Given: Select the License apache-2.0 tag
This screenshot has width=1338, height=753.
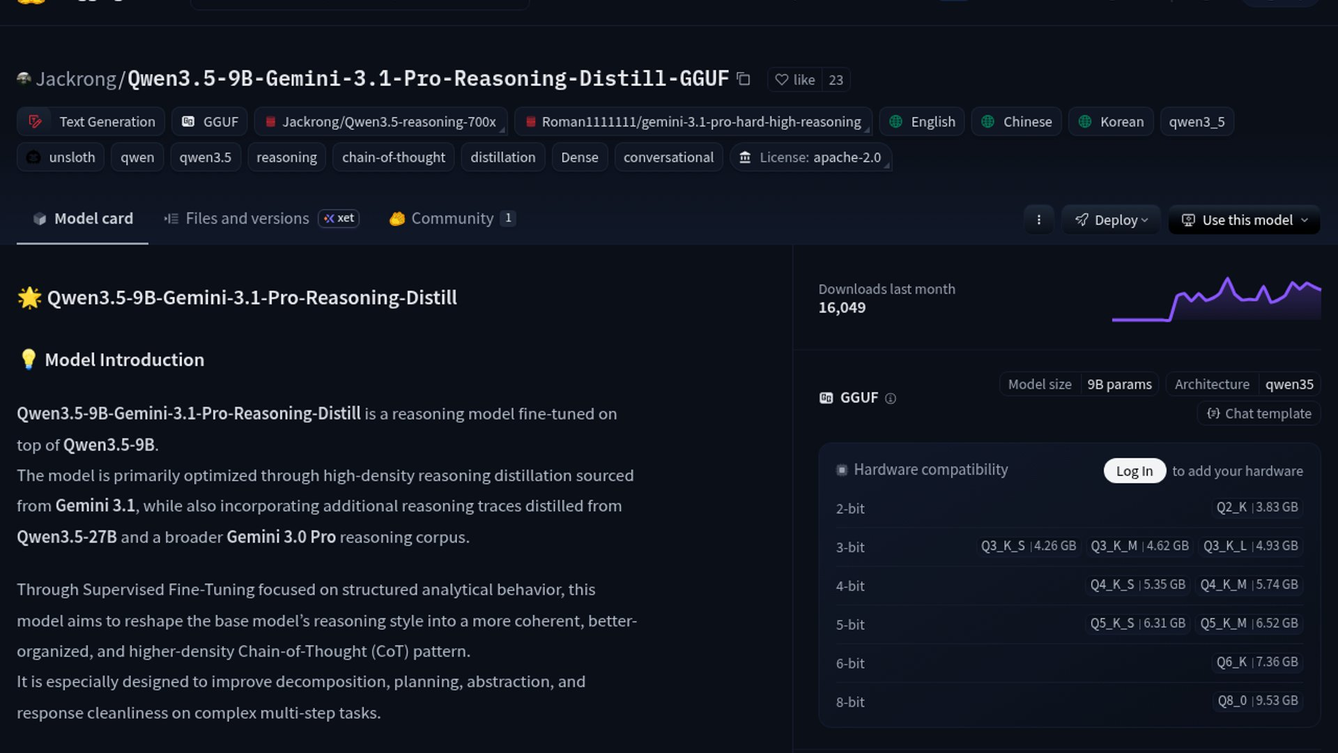Looking at the screenshot, I should point(811,158).
